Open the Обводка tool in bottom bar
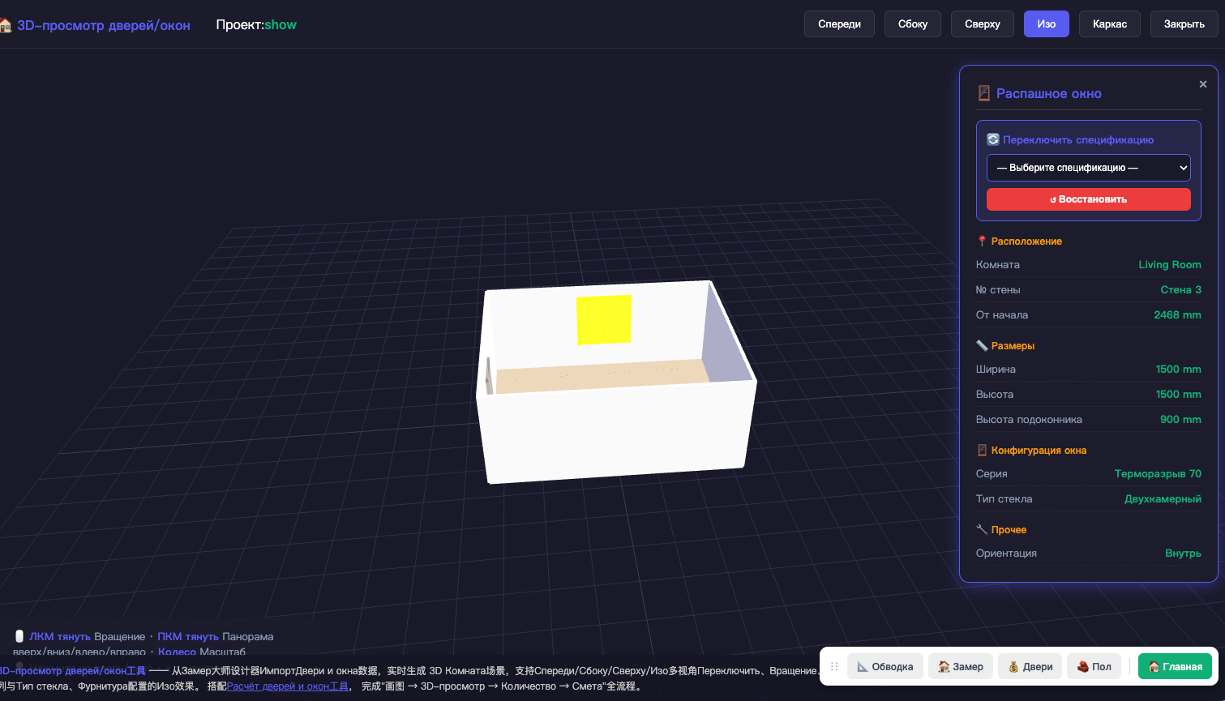 pos(884,667)
